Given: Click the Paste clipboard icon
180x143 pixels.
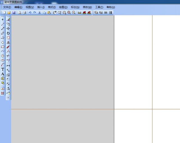Looking at the screenshot, I should click(49, 13).
